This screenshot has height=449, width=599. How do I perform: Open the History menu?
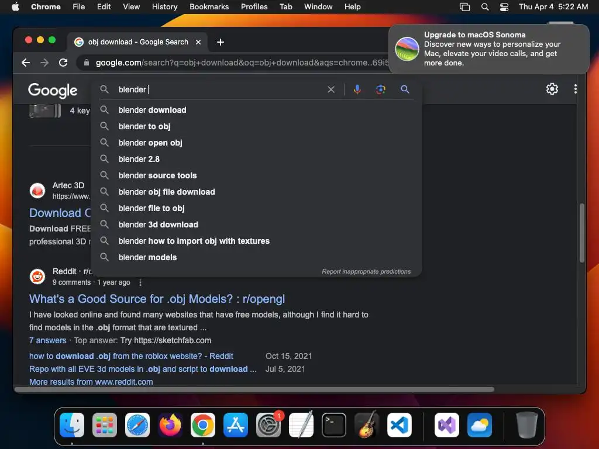[164, 7]
